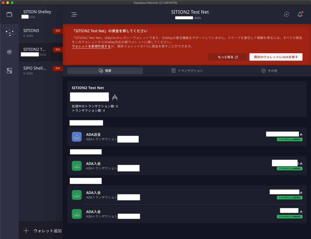Click 既存のウォレットにADAを移す button

[276, 57]
